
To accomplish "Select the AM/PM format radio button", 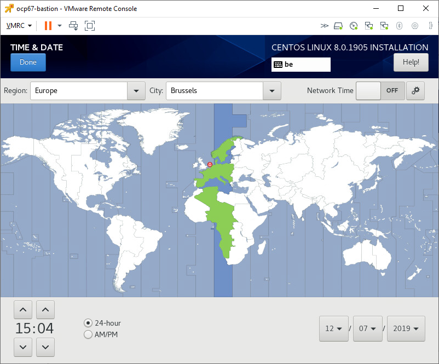I will 88,334.
